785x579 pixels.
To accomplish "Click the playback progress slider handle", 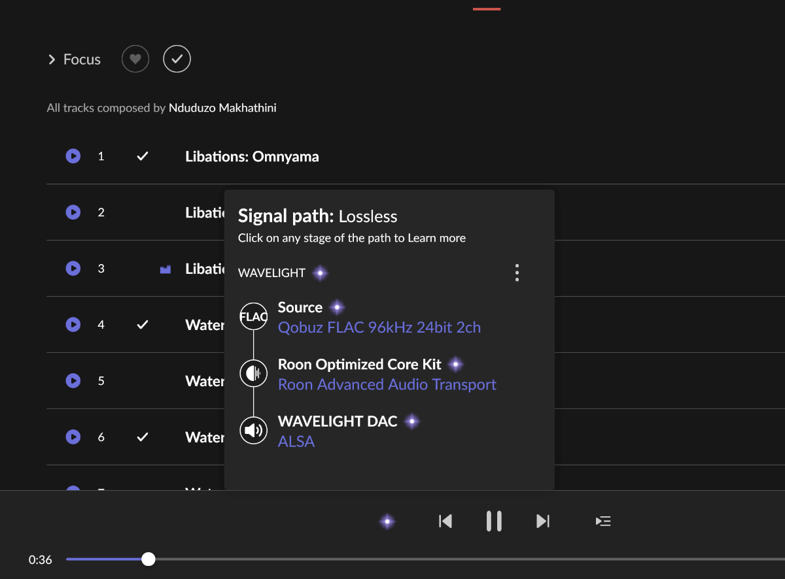I will coord(148,559).
